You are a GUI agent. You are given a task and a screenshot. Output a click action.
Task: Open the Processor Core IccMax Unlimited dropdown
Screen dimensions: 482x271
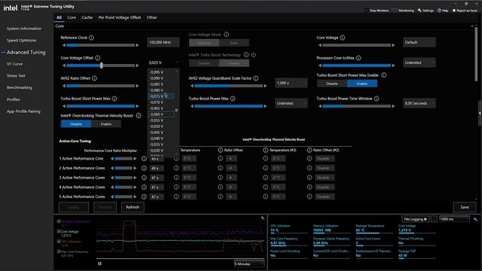(419, 62)
